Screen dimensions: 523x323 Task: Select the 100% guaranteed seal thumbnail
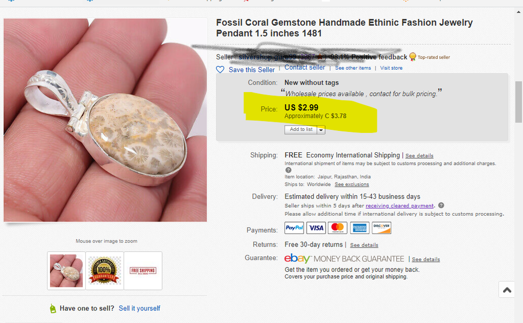pyautogui.click(x=104, y=271)
